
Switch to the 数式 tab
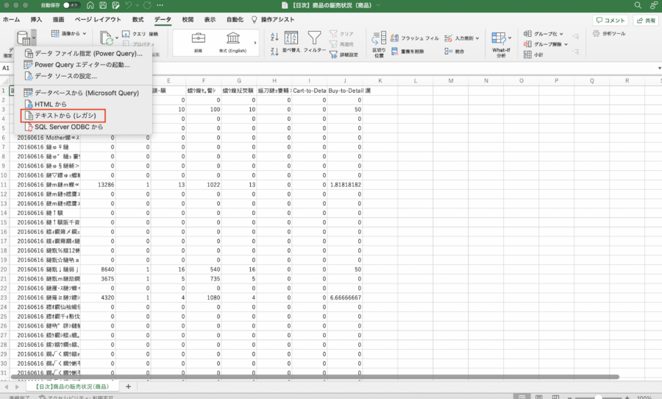coord(138,19)
